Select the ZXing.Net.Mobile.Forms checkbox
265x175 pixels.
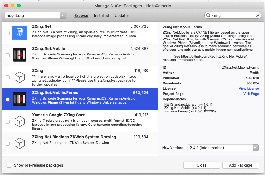tap(7, 99)
